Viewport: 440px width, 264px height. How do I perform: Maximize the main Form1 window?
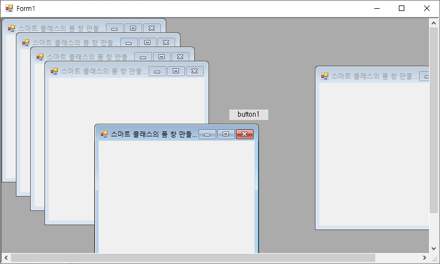[x=402, y=8]
